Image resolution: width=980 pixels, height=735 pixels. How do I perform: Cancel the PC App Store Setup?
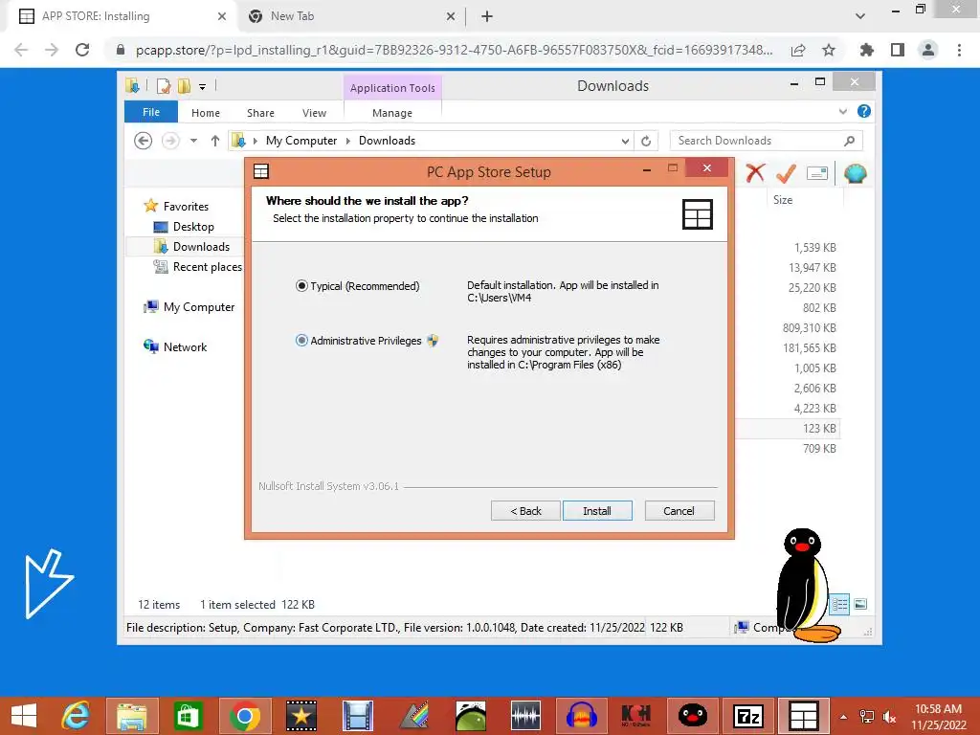point(679,511)
